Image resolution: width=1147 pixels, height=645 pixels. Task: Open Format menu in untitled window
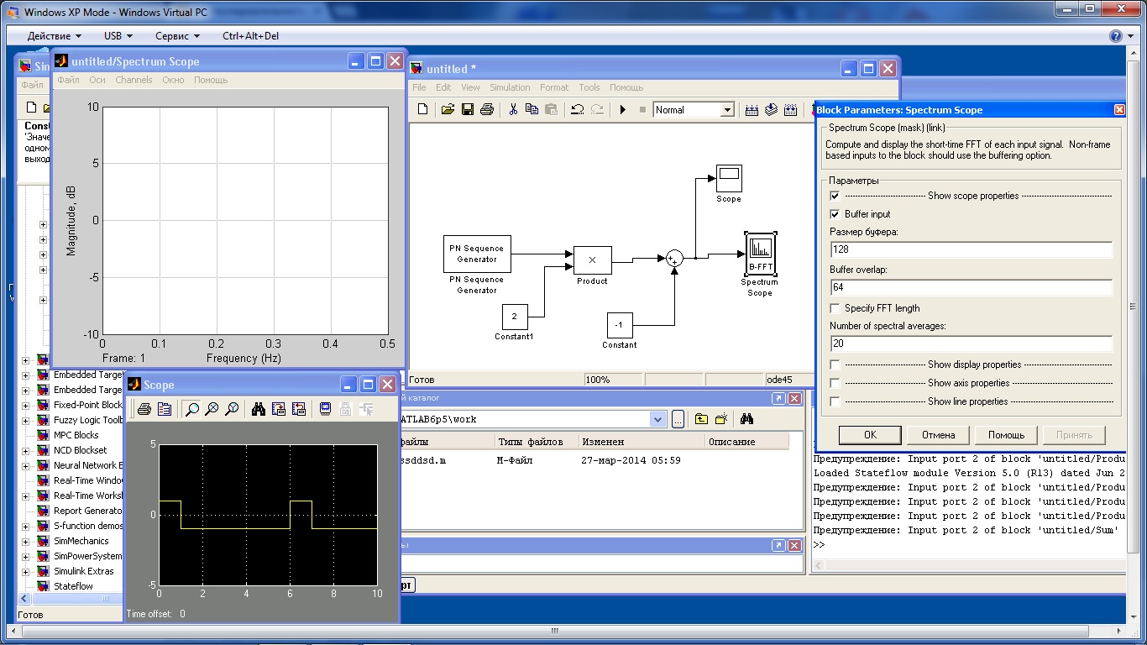pos(554,87)
